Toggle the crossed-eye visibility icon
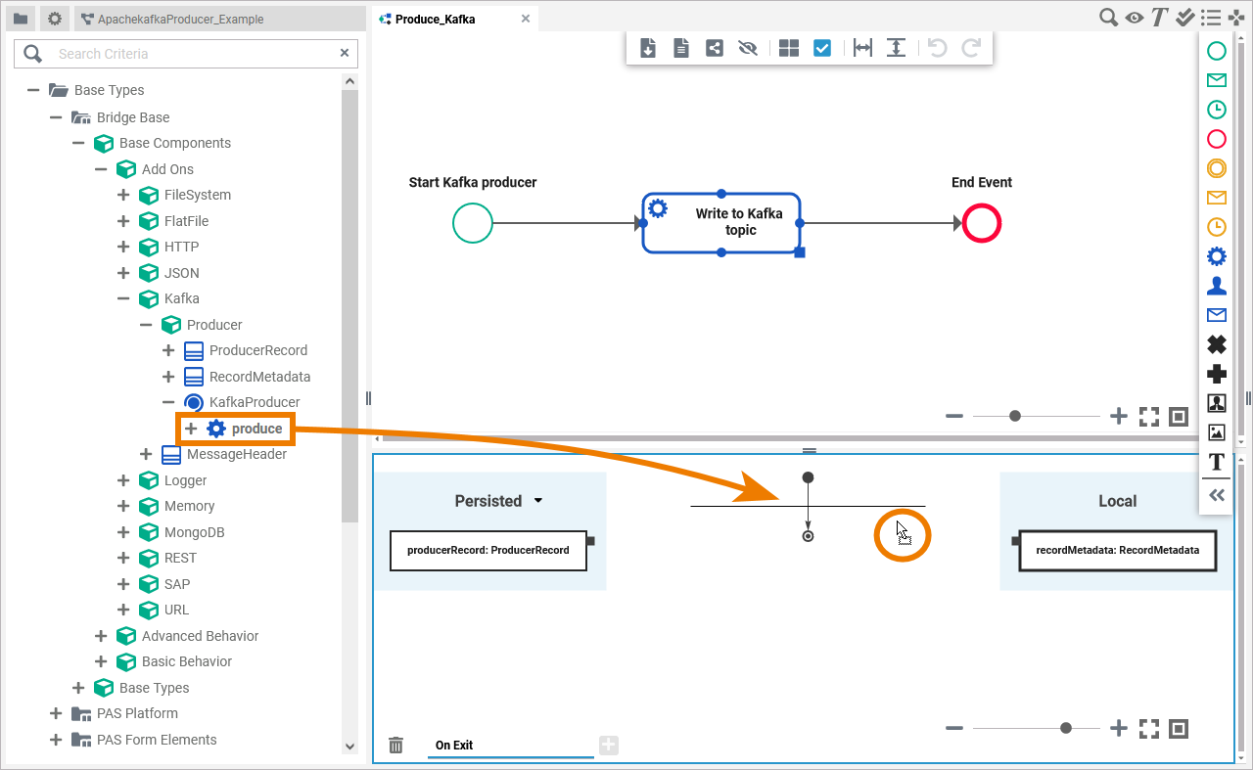The height and width of the screenshot is (770, 1253). (x=748, y=48)
